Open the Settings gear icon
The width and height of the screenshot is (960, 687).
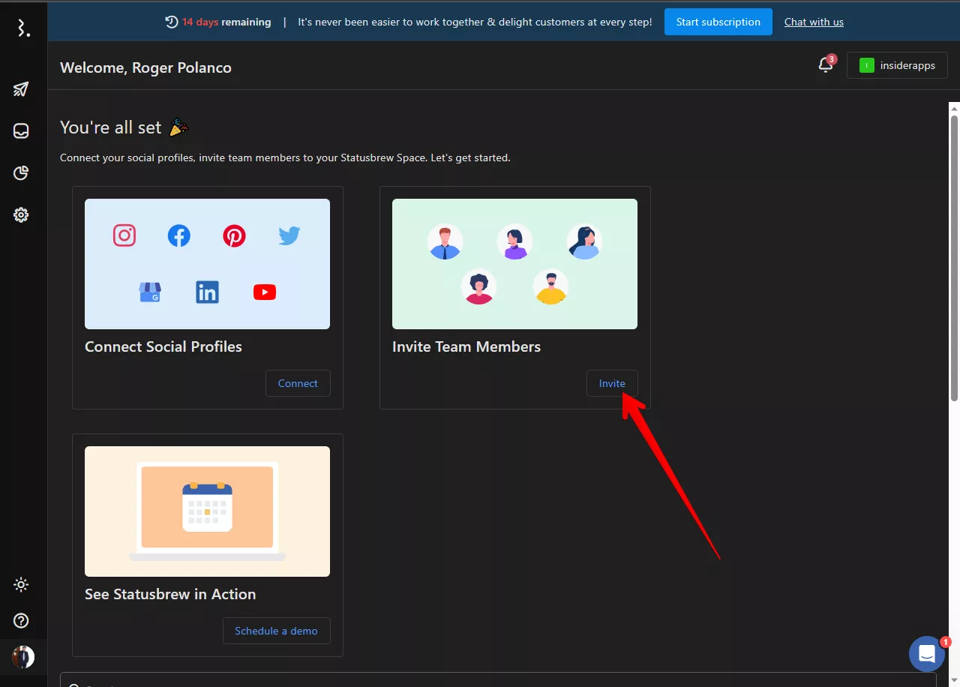click(21, 215)
